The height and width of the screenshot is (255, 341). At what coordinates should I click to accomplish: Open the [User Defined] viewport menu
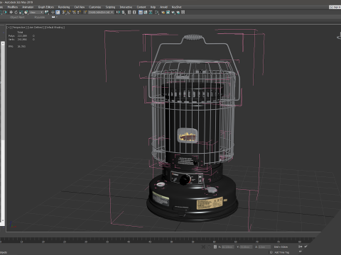[36, 28]
